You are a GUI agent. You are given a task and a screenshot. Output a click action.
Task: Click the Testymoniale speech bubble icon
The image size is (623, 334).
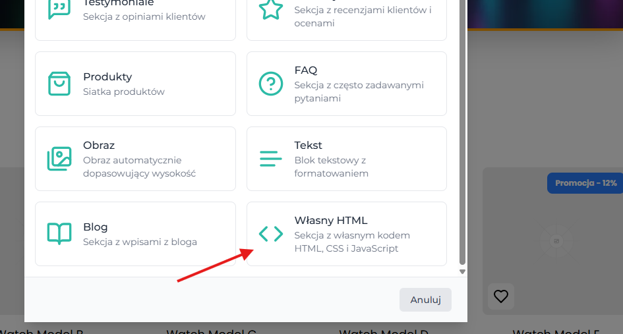(59, 9)
